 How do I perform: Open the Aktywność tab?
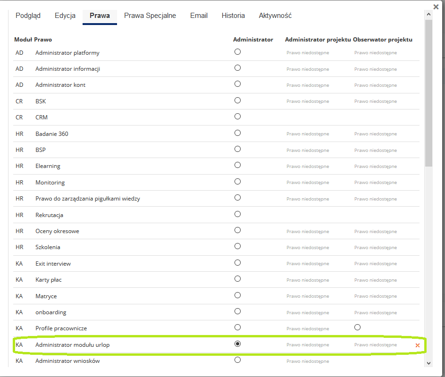(x=275, y=16)
